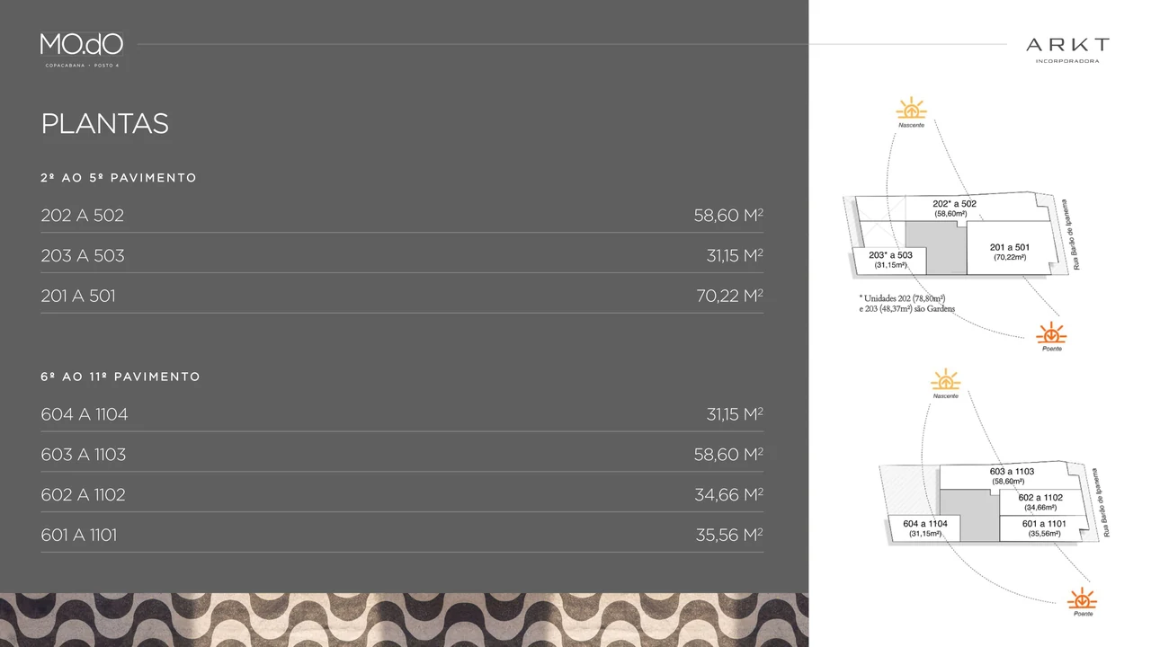The image size is (1151, 647).
Task: Select unit 604 a 1104 on floor plan
Action: click(x=924, y=528)
